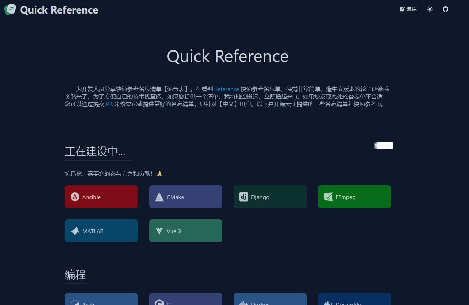
Task: Click the Quick Reference logo in header
Action: pos(10,9)
